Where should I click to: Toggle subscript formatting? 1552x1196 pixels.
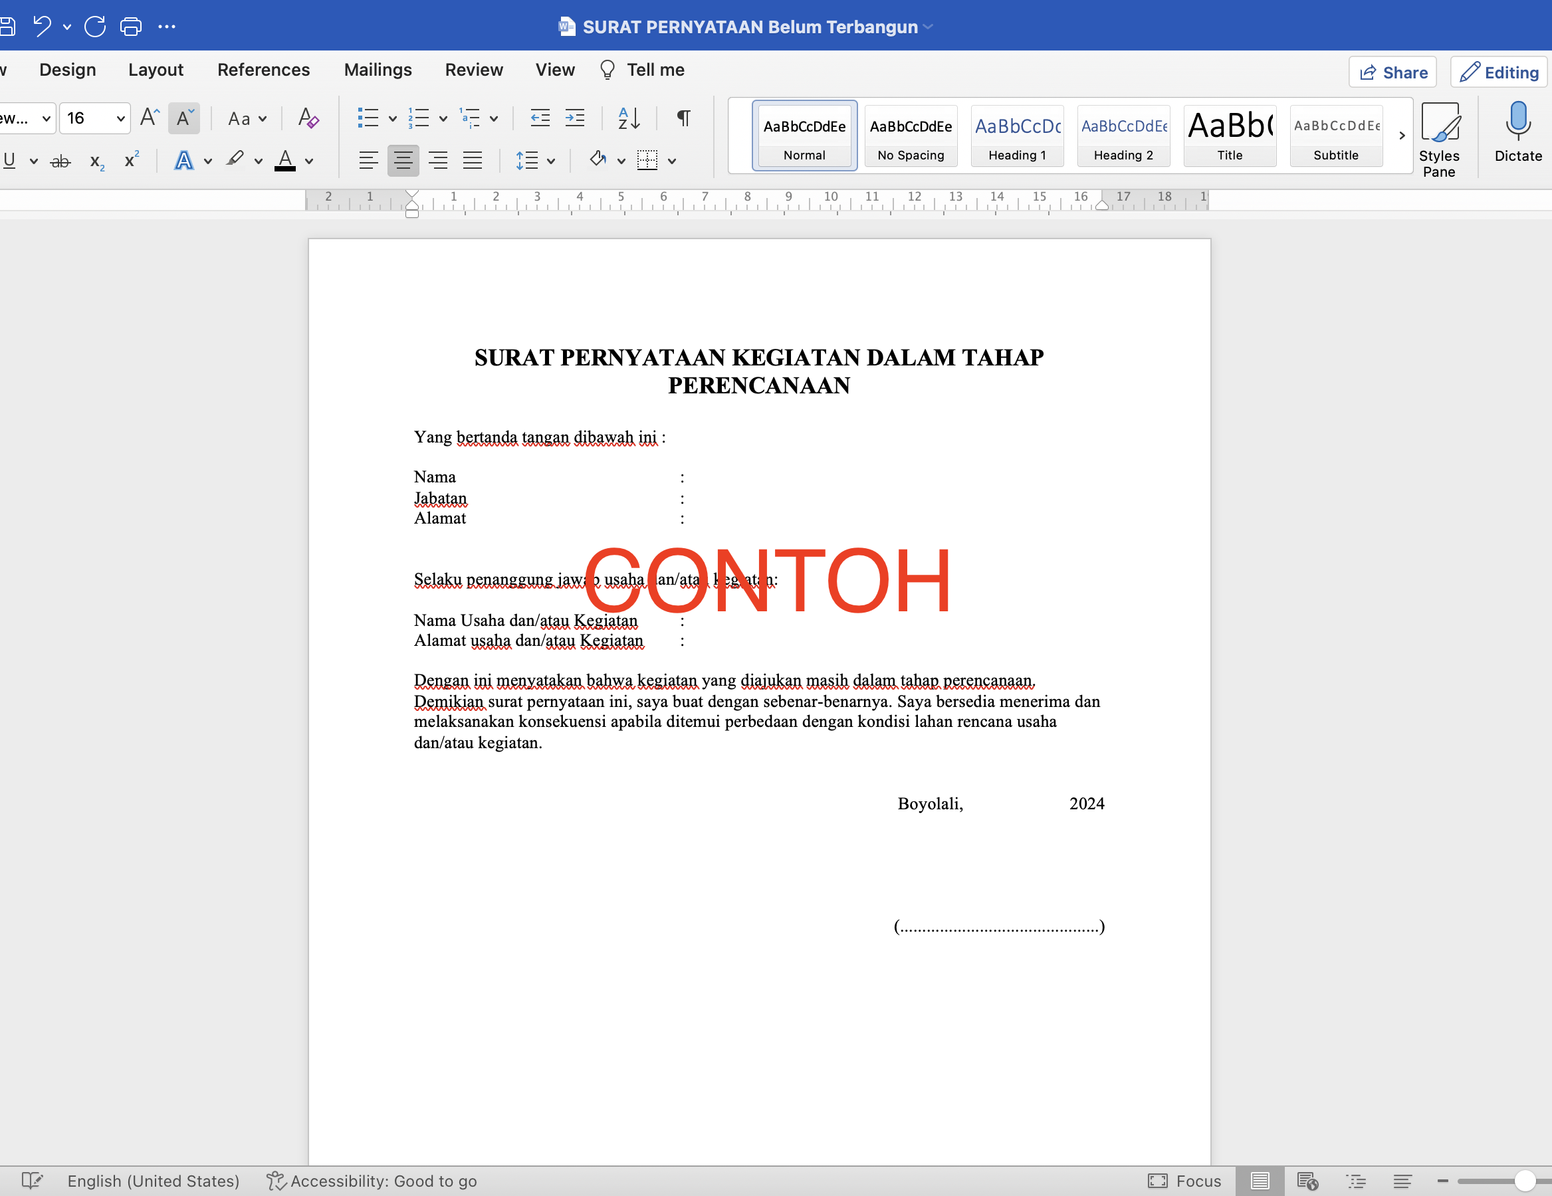(x=97, y=161)
